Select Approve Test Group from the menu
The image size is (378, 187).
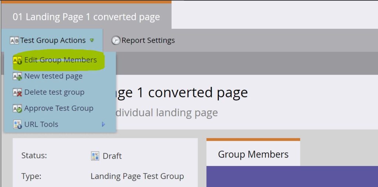coord(59,109)
